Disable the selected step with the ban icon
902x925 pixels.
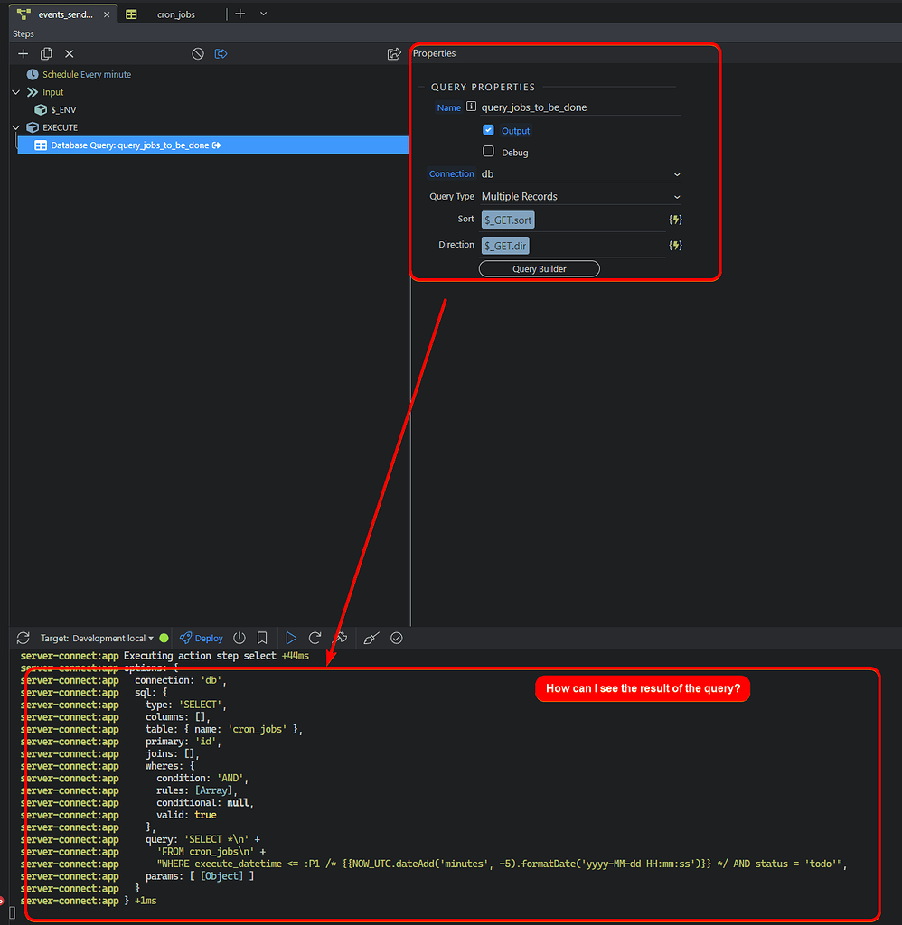pos(197,53)
